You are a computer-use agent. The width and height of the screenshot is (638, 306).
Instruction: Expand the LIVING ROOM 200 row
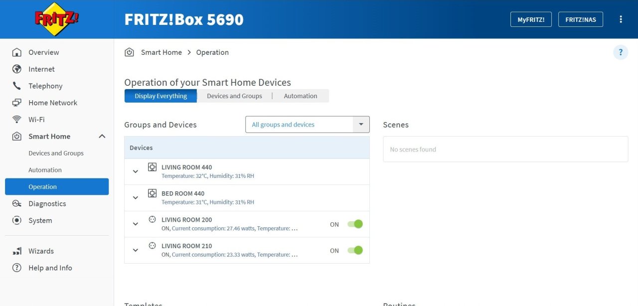coord(136,224)
